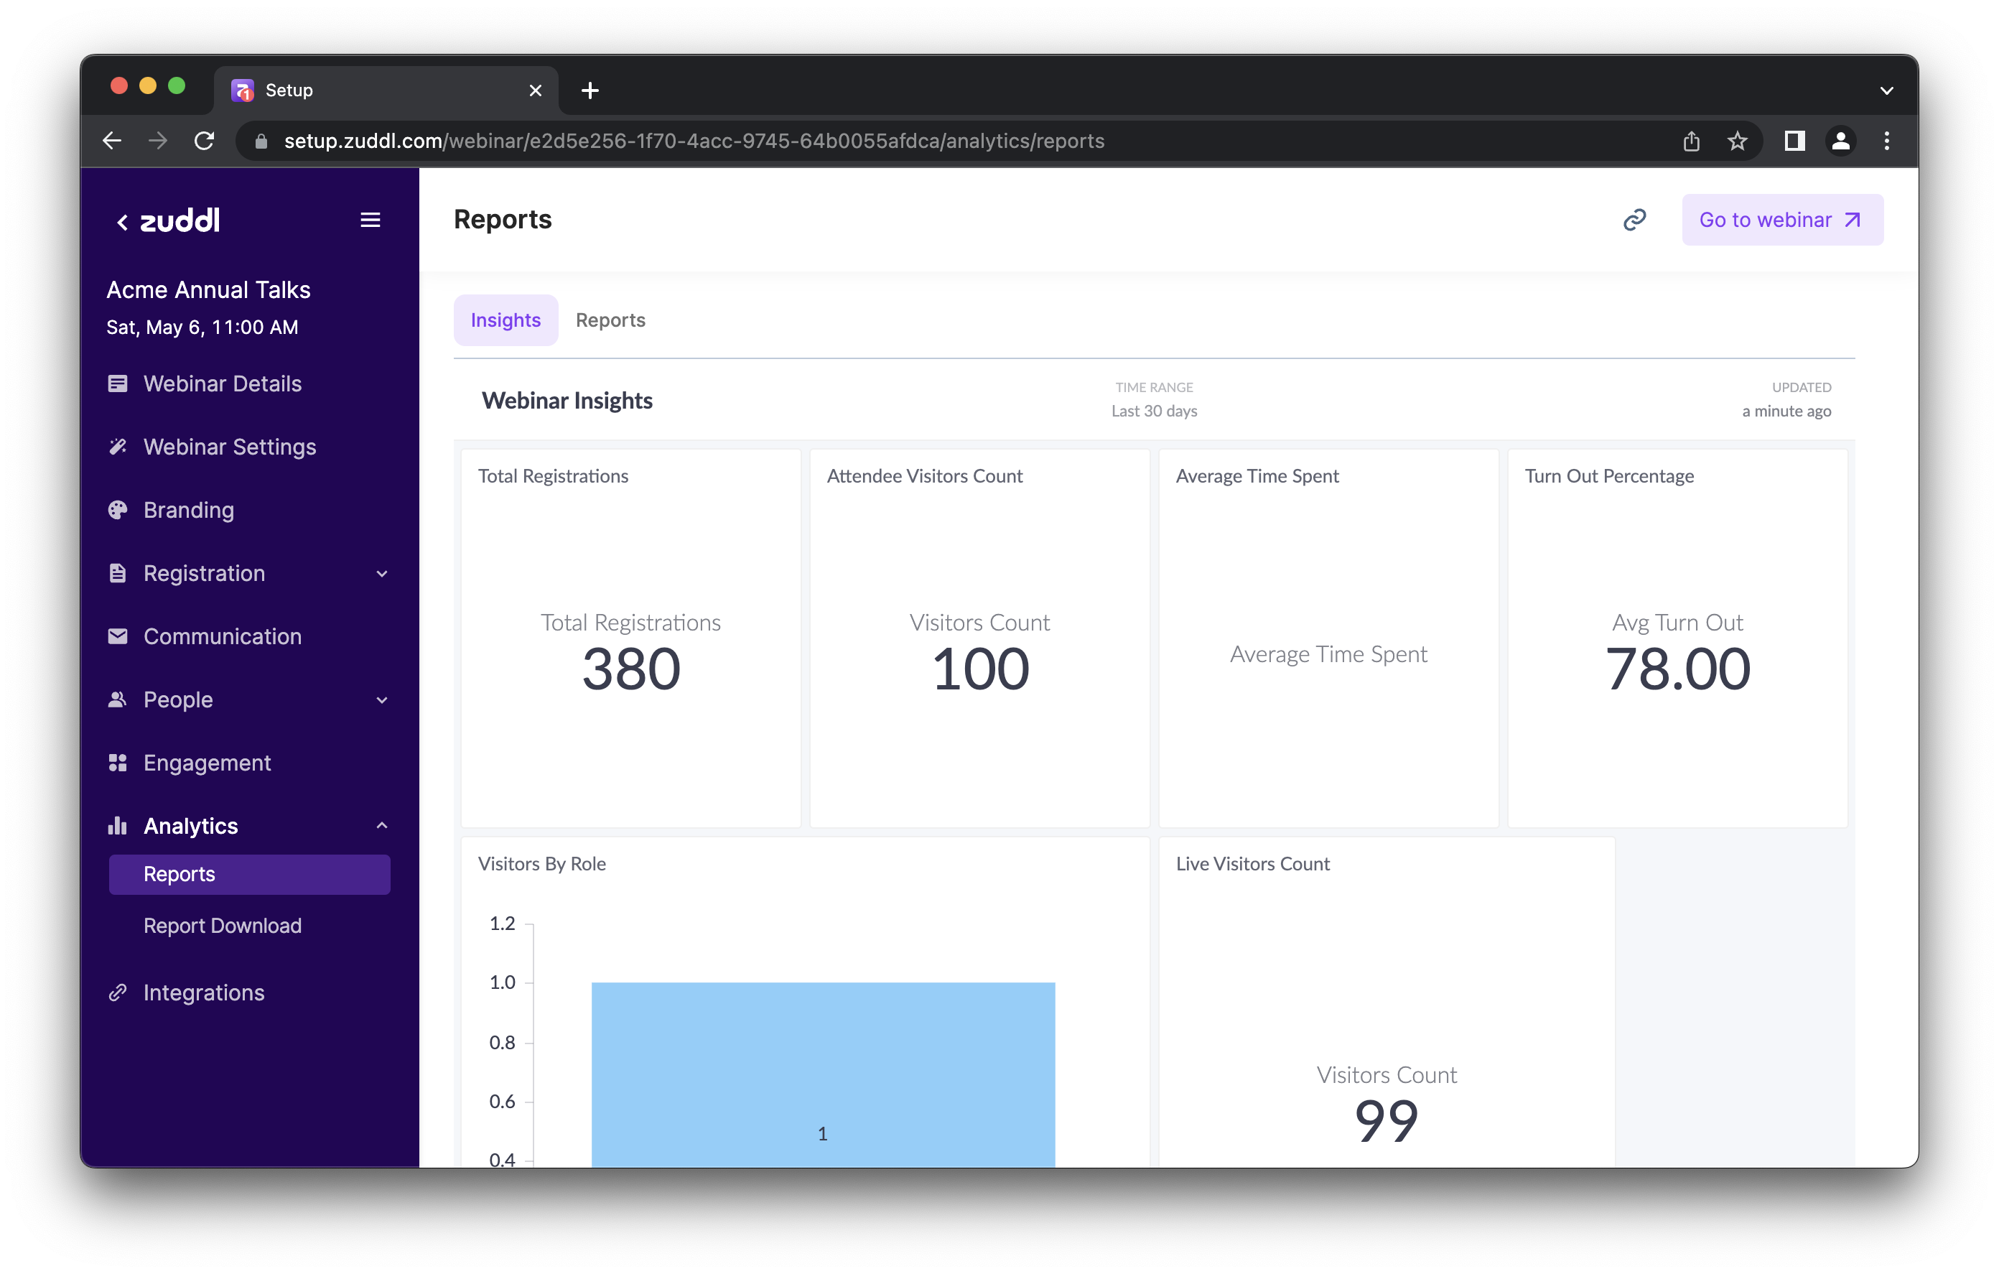Click the bookmark star in address bar
Image resolution: width=1999 pixels, height=1274 pixels.
(x=1738, y=141)
